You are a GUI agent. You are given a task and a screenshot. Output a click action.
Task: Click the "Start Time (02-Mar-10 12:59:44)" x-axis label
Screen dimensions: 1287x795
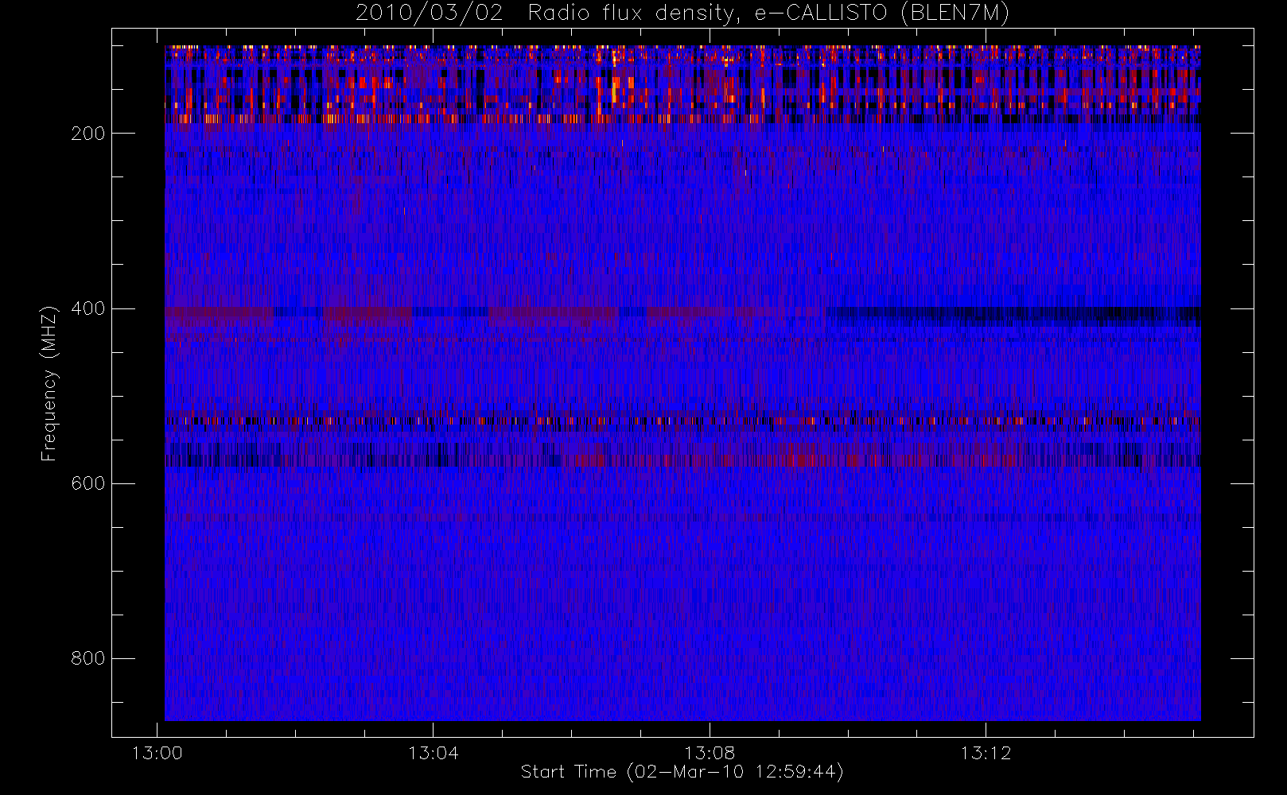tap(682, 772)
